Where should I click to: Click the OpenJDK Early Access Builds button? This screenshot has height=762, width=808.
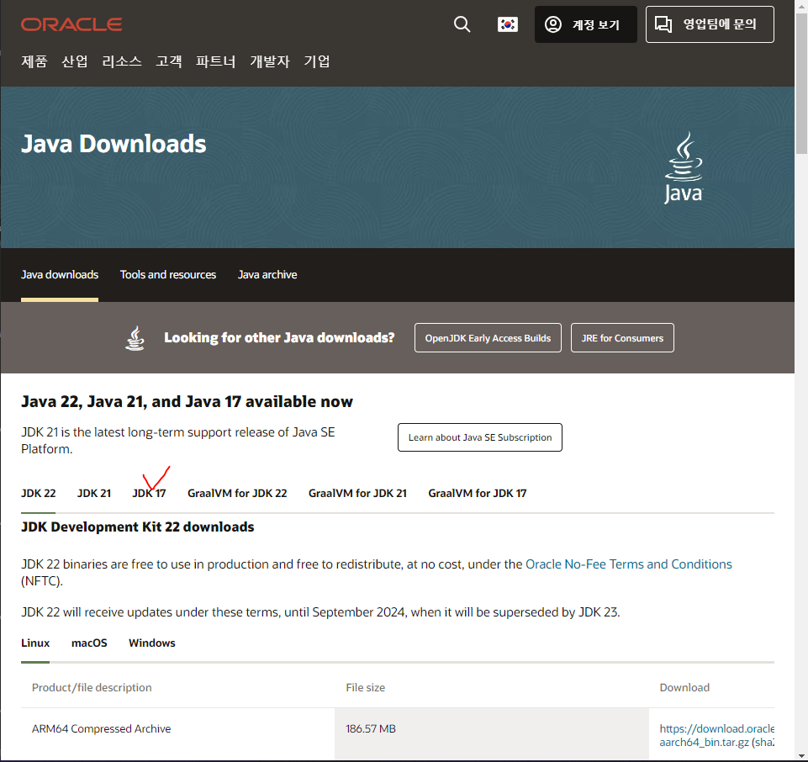coord(488,338)
